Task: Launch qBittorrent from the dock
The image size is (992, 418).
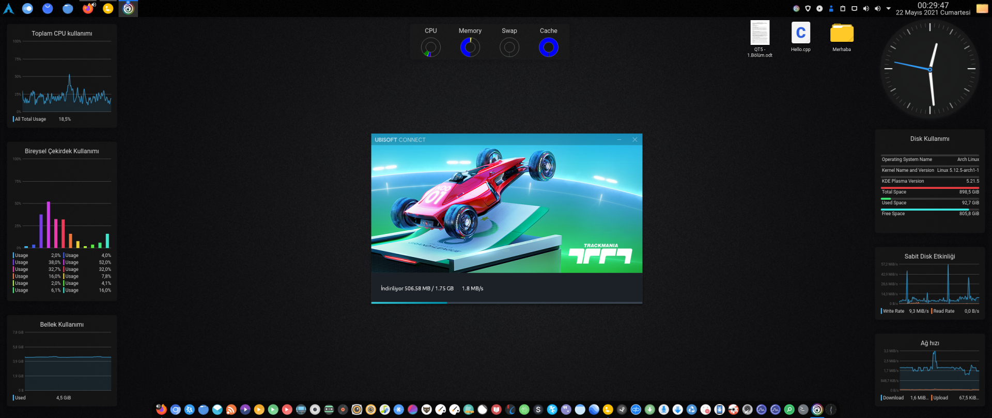Action: coord(636,410)
